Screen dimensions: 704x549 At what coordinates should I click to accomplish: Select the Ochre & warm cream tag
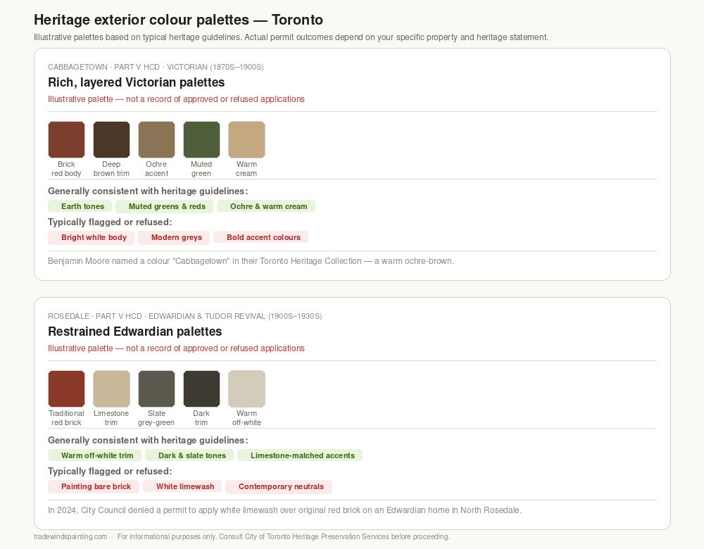tap(266, 206)
